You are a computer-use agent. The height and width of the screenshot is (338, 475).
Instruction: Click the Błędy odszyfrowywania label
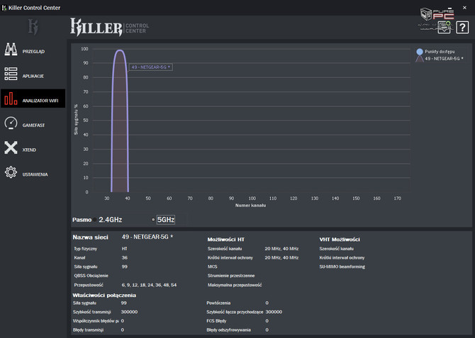229,329
